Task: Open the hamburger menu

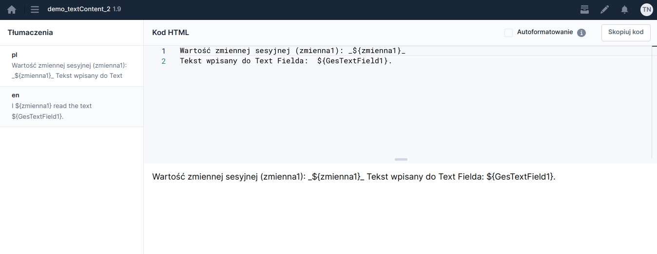Action: (35, 9)
